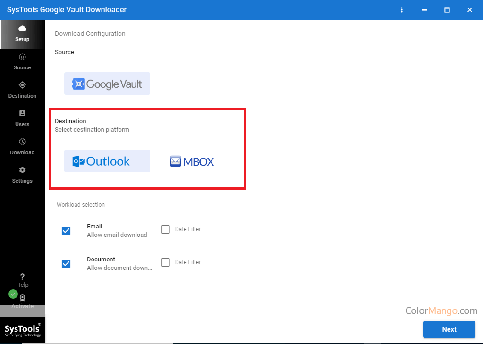Viewport: 483px width, 344px height.
Task: Select the Google Vault source tile
Action: point(107,84)
